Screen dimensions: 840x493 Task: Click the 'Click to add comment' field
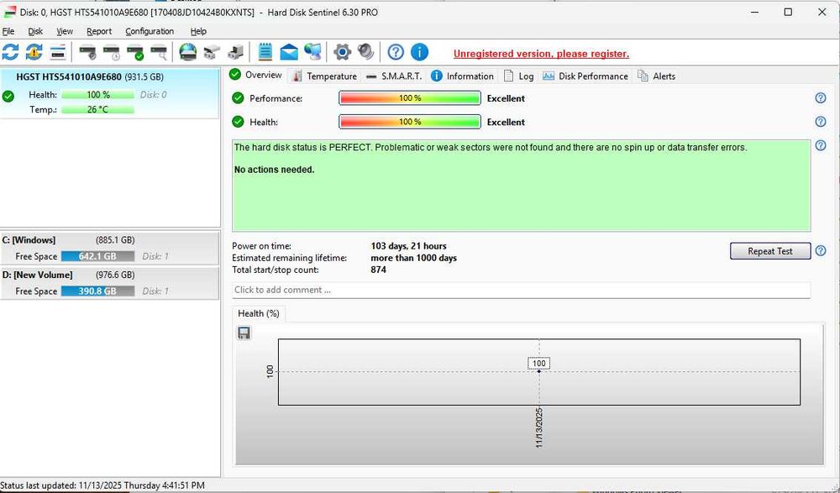[x=522, y=290]
